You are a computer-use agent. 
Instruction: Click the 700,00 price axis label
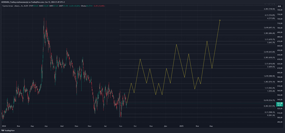tap(280, 28)
